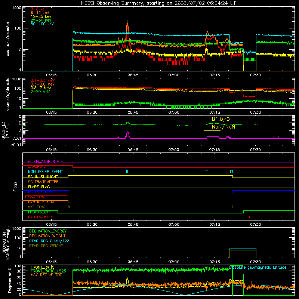Image resolution: width=299 pixels, height=299 pixels.
Task: Select the GAP_FLAG label
Action: coord(37,166)
